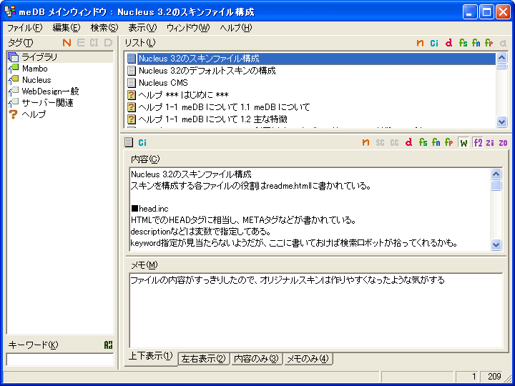
Task: Click the red d icon in the list panel toolbar
Action: 448,43
